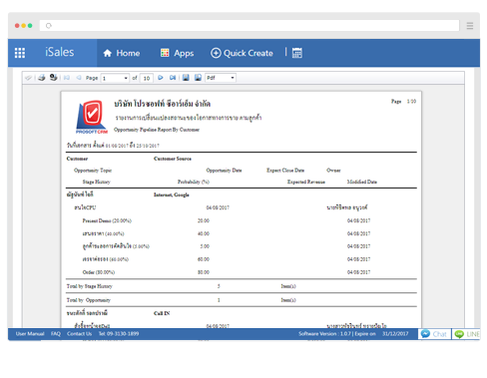Image resolution: width=487 pixels, height=378 pixels.
Task: Open the page number dropdown
Action: [115, 78]
